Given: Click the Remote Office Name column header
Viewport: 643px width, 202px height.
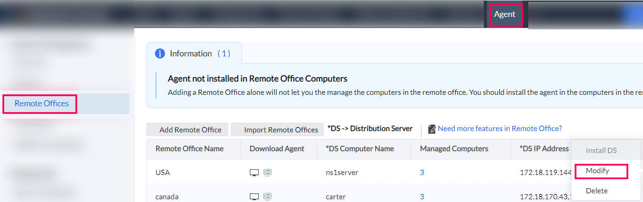Looking at the screenshot, I should (190, 148).
